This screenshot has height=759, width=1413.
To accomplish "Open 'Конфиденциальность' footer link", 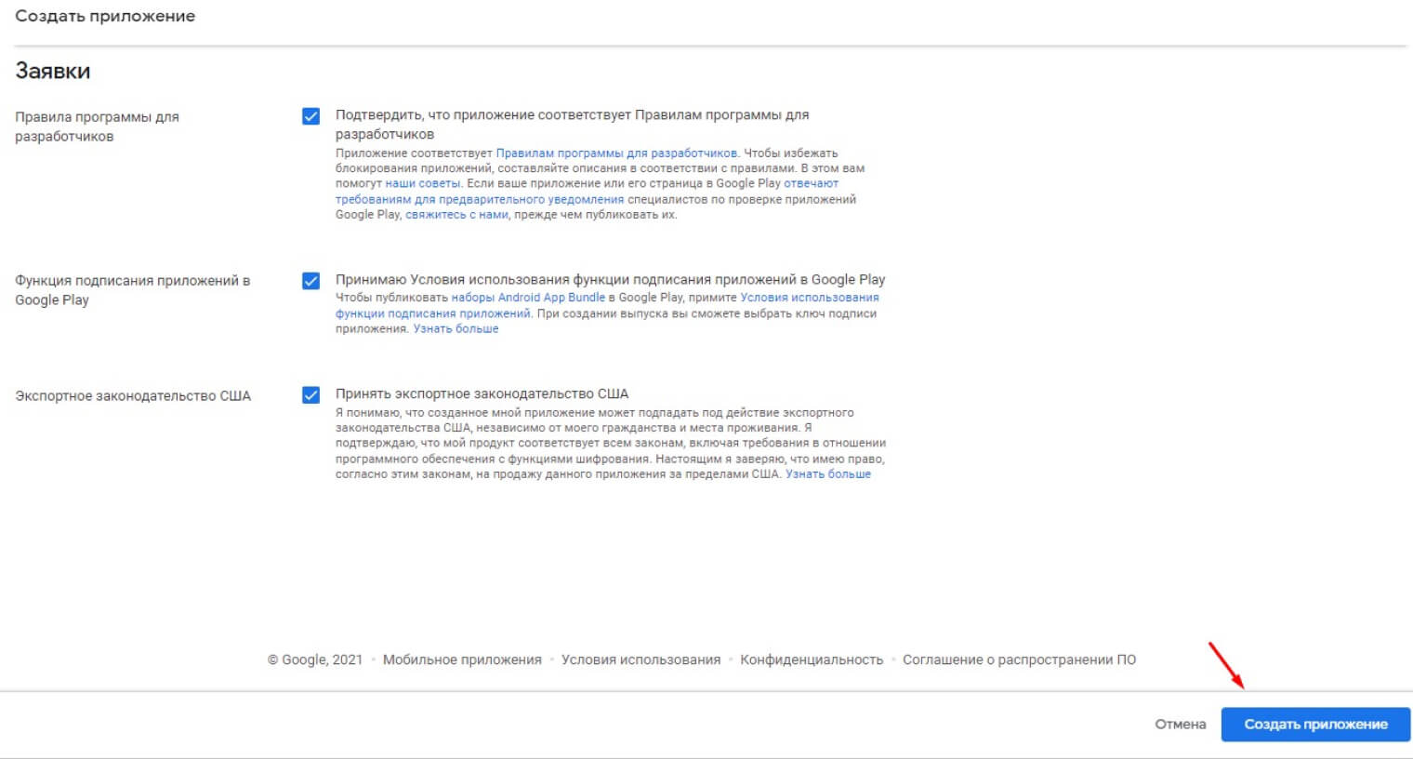I will click(811, 659).
